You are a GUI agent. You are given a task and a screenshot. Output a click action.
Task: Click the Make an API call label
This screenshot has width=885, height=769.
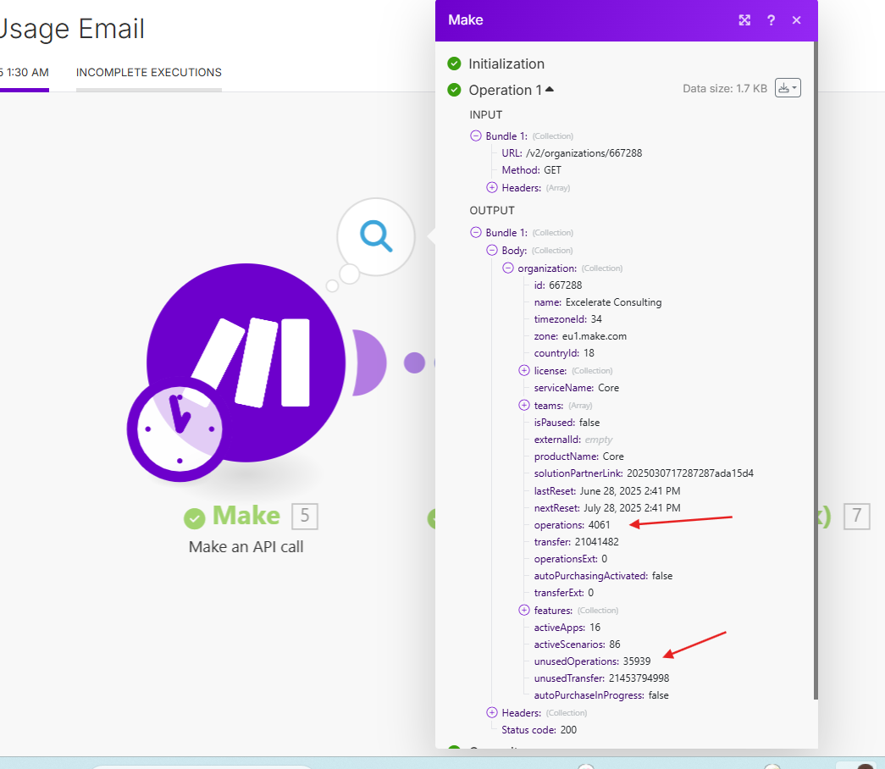click(246, 546)
